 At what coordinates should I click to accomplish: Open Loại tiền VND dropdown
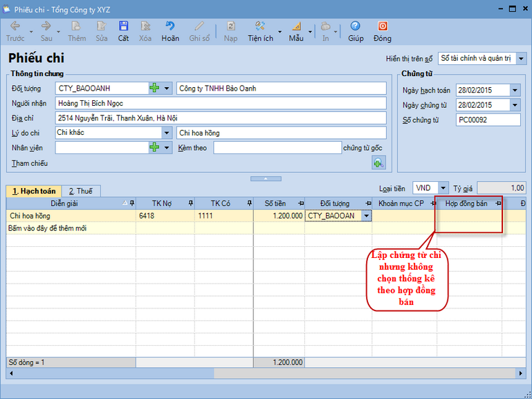coord(443,188)
